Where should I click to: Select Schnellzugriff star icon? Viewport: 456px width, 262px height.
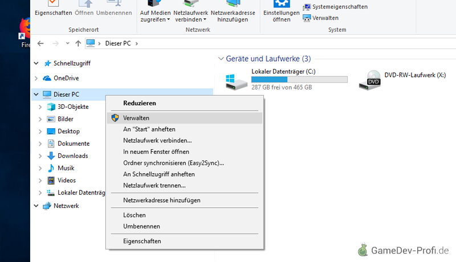[47, 63]
